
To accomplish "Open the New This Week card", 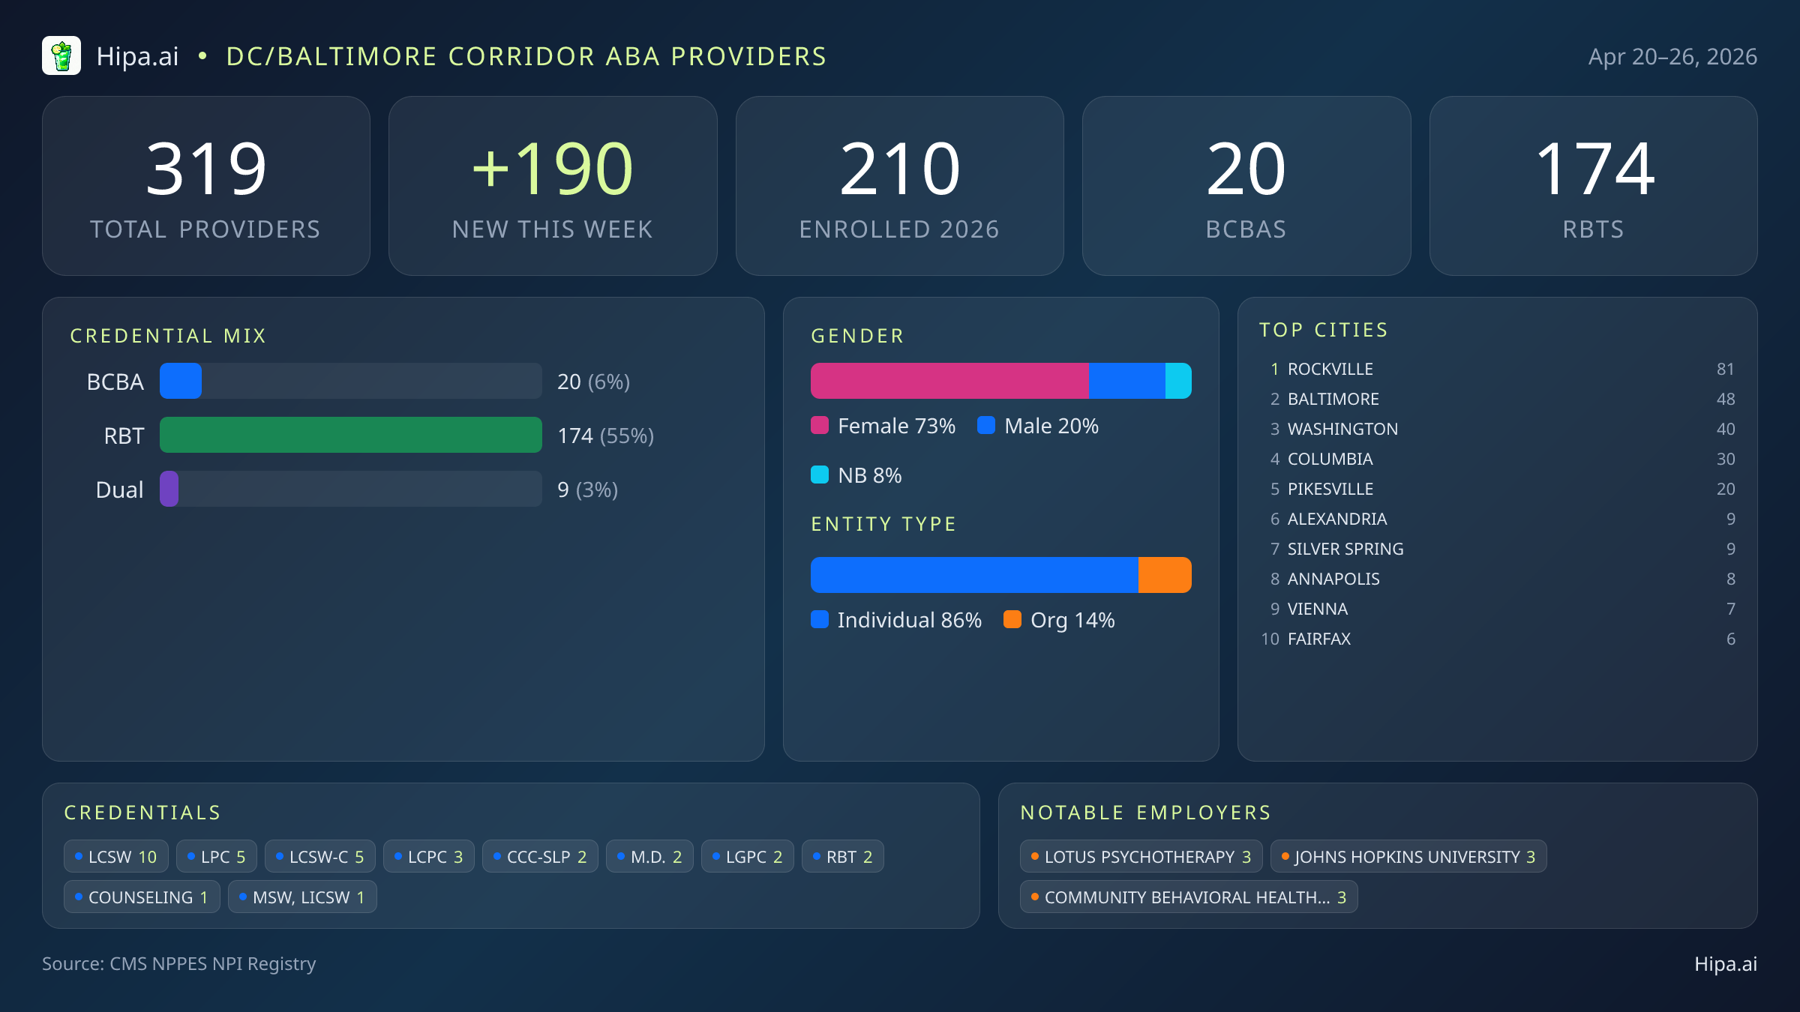I will pyautogui.click(x=553, y=186).
